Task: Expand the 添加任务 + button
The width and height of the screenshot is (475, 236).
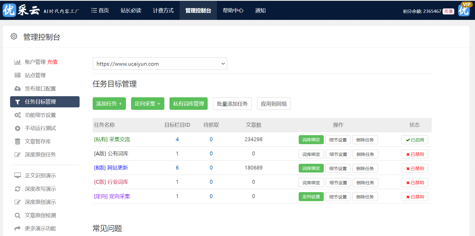Action: point(109,104)
